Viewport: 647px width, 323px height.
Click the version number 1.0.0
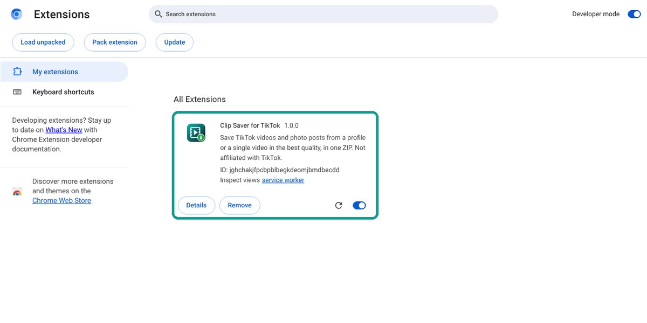(292, 125)
